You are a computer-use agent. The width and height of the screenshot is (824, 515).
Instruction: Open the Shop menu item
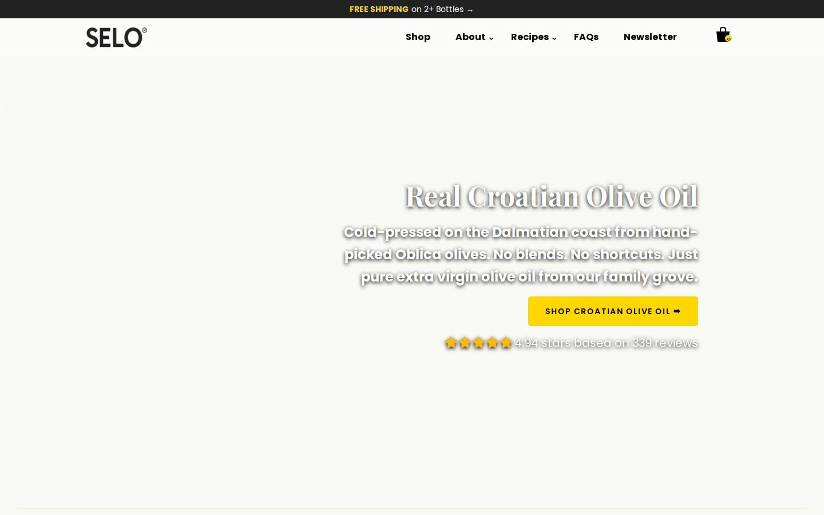(418, 37)
